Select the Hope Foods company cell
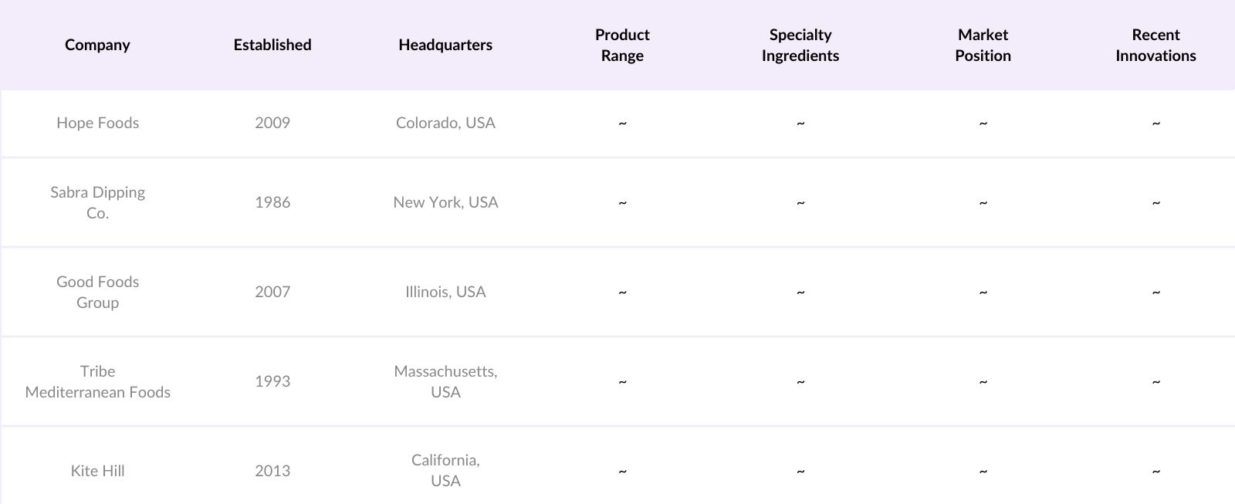Screen dimensions: 1235x504 coord(98,123)
